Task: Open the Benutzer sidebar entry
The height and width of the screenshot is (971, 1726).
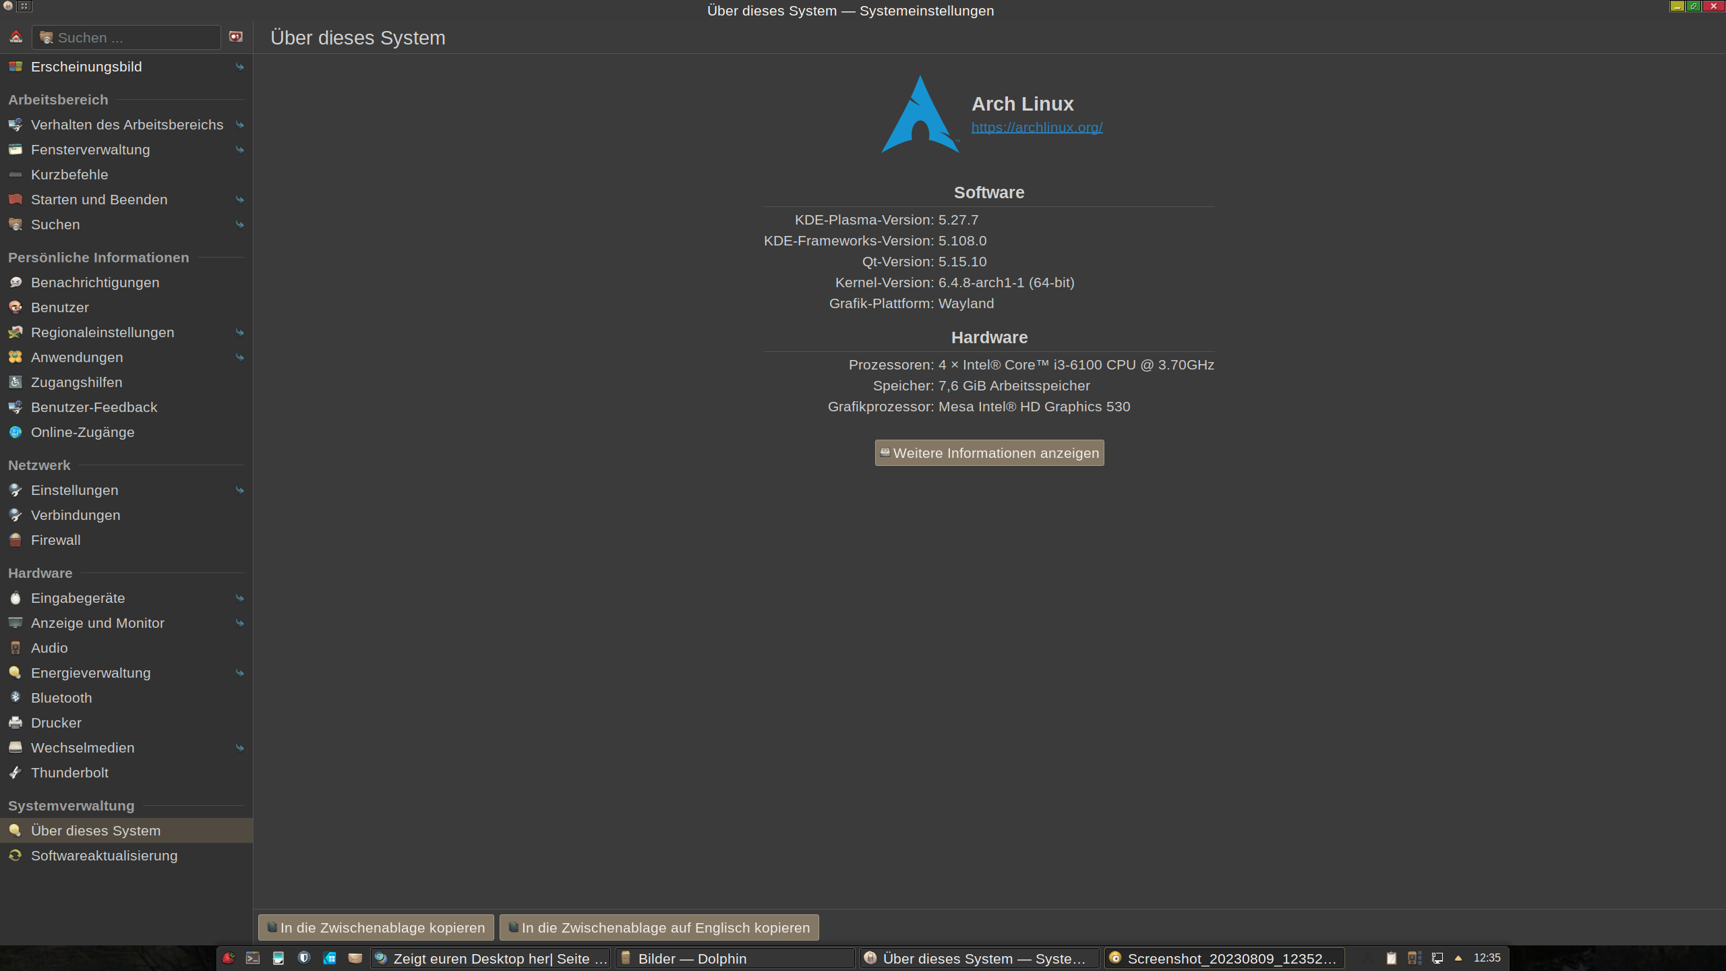Action: click(60, 307)
